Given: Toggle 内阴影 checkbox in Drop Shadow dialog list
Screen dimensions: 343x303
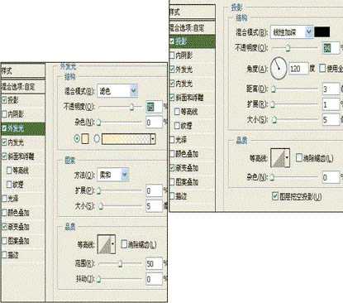Looking at the screenshot, I should pos(172,55).
